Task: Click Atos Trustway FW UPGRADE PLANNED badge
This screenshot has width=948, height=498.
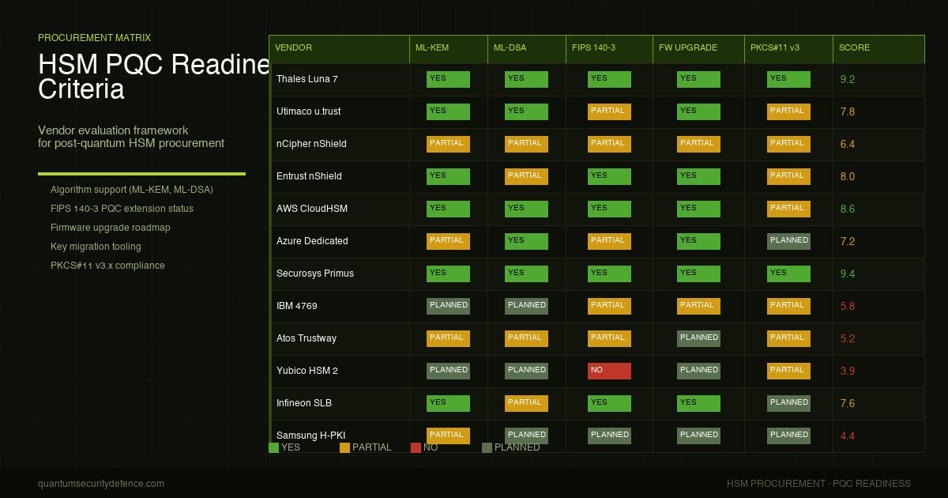Action: 698,338
